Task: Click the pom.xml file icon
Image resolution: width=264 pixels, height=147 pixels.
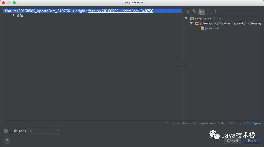Action: [x=203, y=28]
